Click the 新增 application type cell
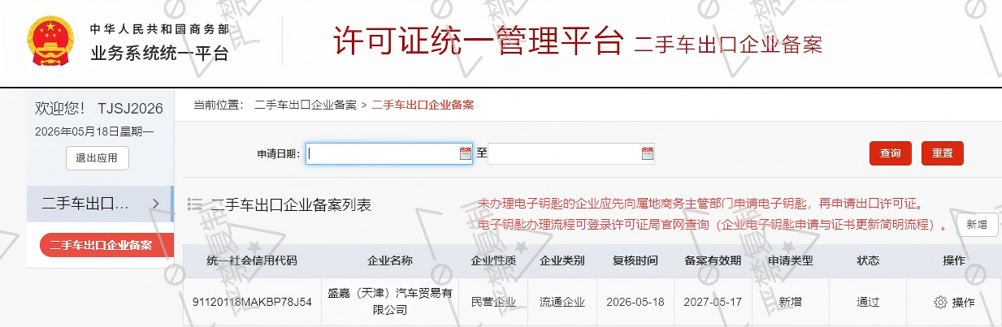 790,302
